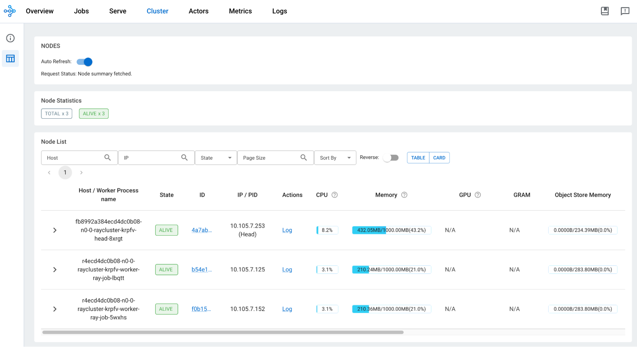
Task: Click the Host filter input field
Action: [x=79, y=158]
